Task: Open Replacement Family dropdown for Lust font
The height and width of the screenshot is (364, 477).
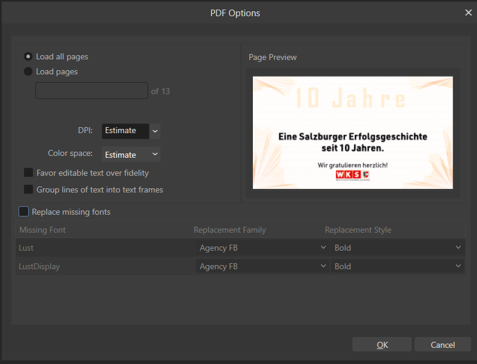Action: (262, 248)
